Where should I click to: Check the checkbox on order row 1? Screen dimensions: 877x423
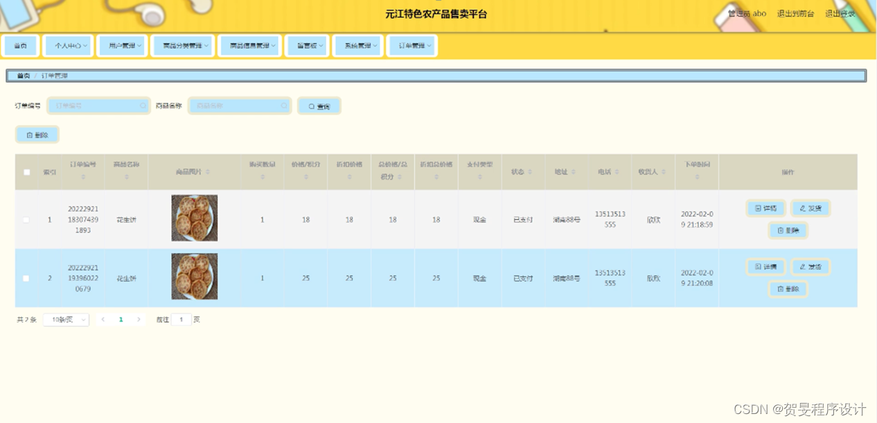[x=27, y=219]
